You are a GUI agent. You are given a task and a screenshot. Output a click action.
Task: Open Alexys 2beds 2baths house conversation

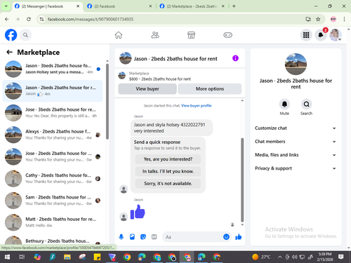coord(53,135)
